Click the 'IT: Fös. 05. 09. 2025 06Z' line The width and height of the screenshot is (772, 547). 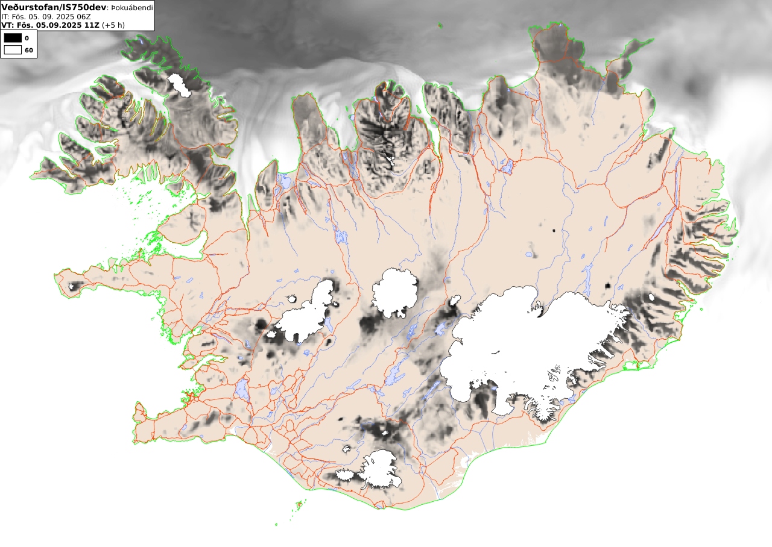[46, 17]
